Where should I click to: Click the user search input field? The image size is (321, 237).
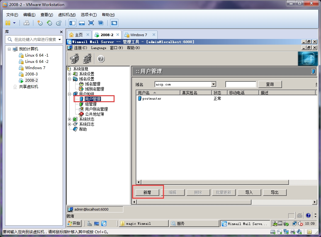pyautogui.click(x=241, y=84)
